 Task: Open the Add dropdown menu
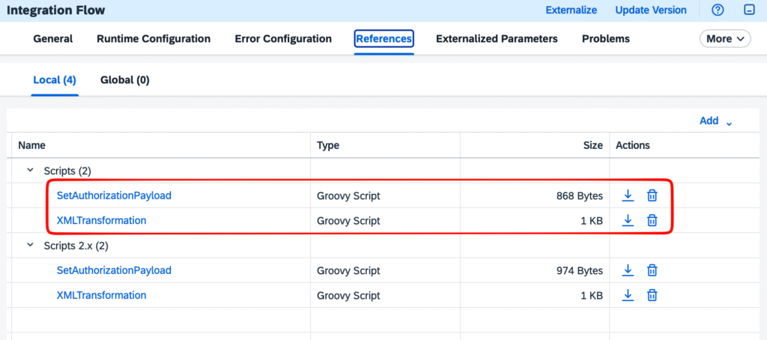(x=715, y=121)
